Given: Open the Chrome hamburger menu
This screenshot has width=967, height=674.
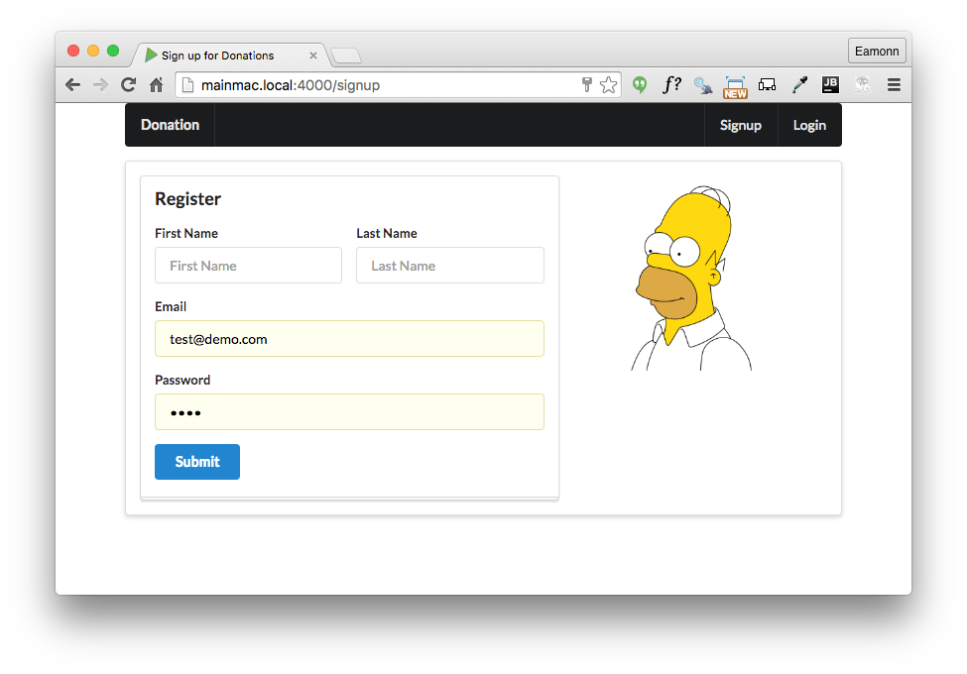Looking at the screenshot, I should 894,85.
